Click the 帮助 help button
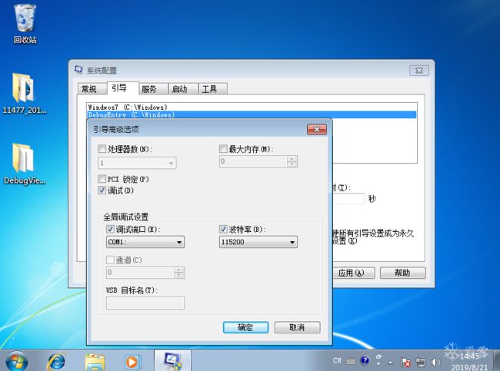Screen dimensions: 500x371 (403, 273)
